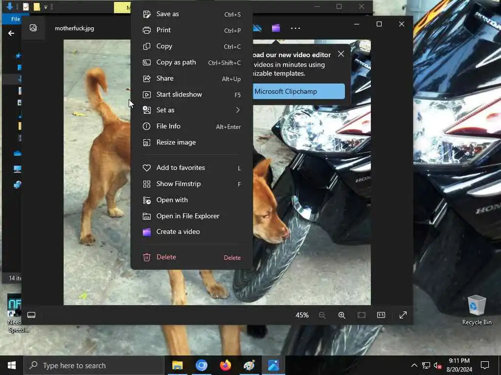Open the Need for Speed desktop shortcut
The width and height of the screenshot is (501, 375).
(16, 313)
